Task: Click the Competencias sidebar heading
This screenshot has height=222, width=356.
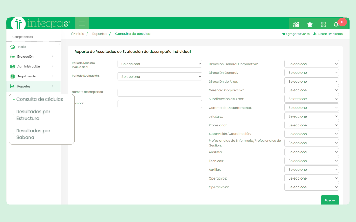Action: pyautogui.click(x=22, y=37)
